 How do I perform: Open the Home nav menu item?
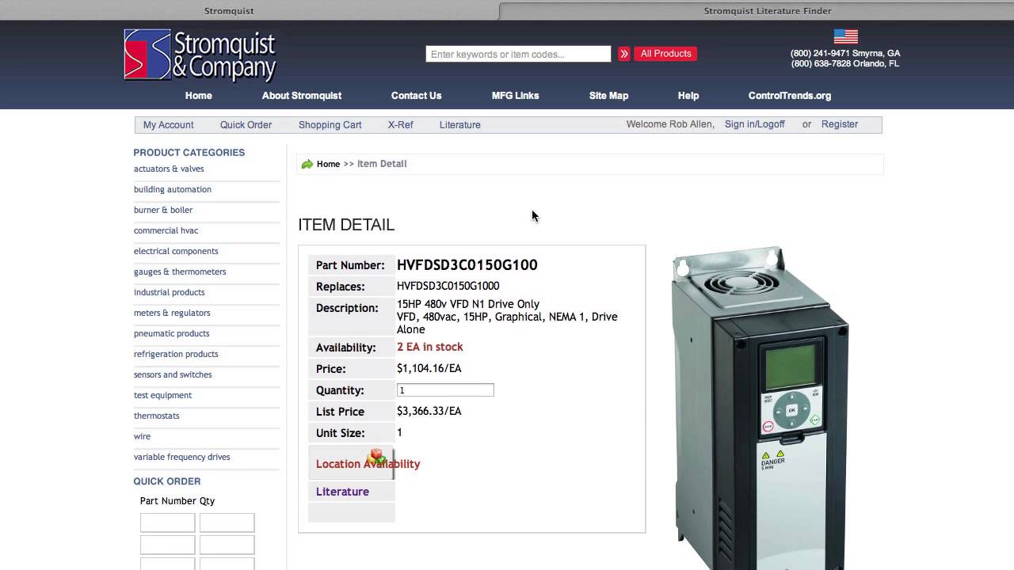pyautogui.click(x=199, y=96)
